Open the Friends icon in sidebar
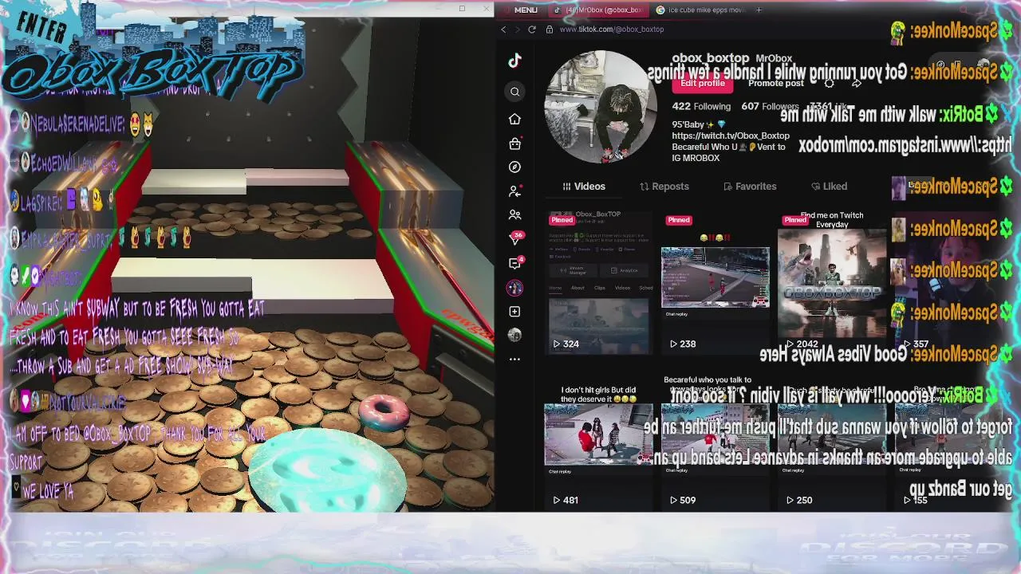Image resolution: width=1021 pixels, height=574 pixels. [x=514, y=215]
